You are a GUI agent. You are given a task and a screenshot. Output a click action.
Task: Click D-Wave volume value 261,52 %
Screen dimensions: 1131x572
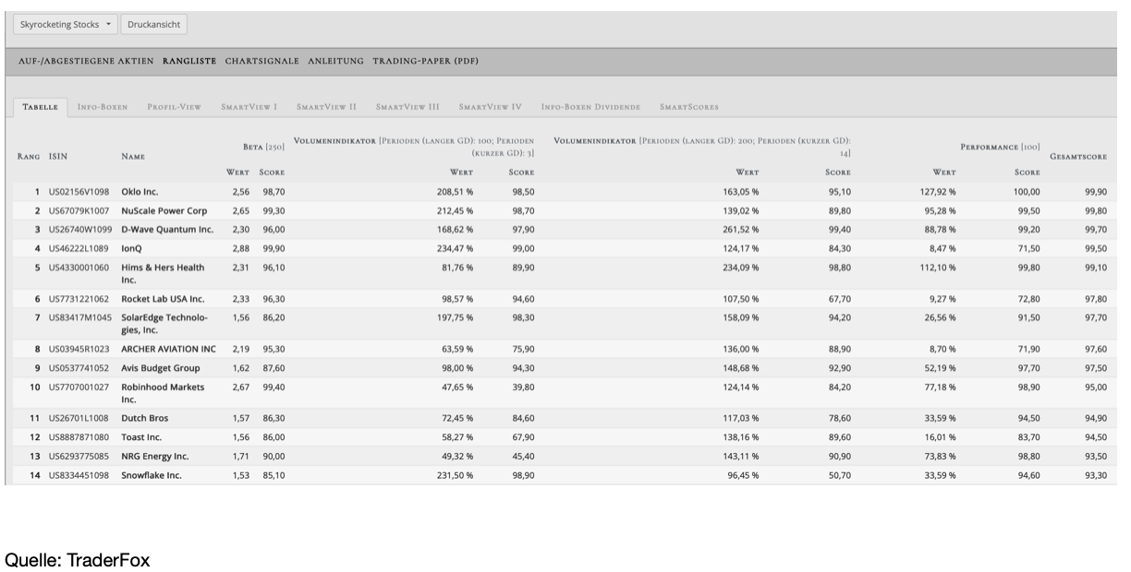pos(742,230)
